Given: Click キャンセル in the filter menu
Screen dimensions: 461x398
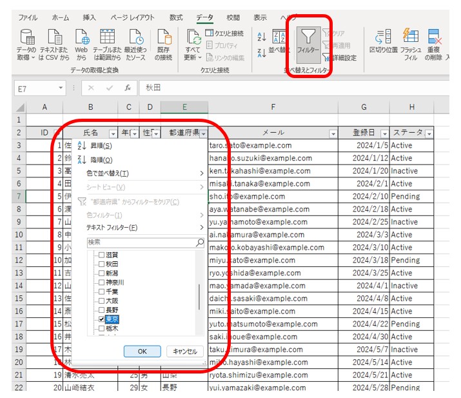Looking at the screenshot, I should tap(185, 351).
